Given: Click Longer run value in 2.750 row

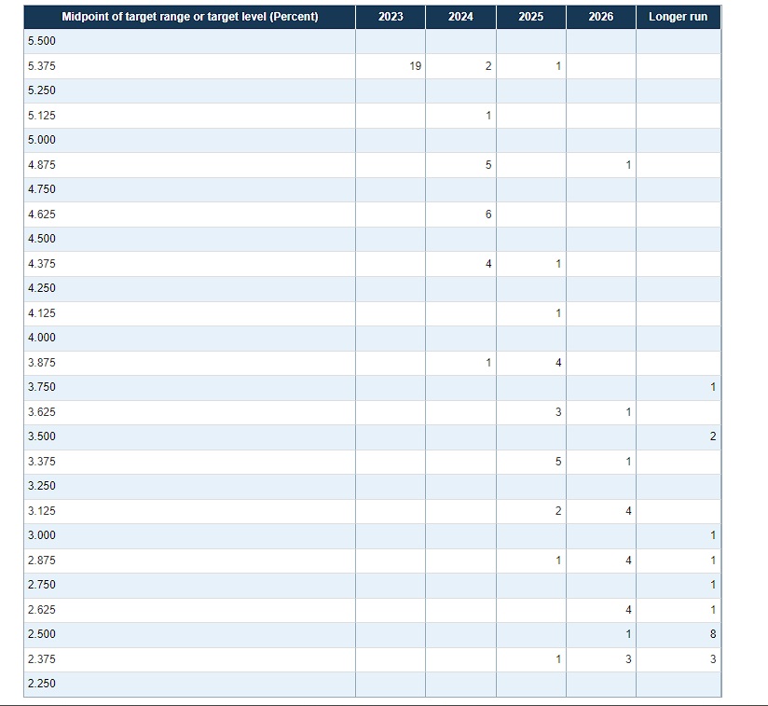Looking at the screenshot, I should pyautogui.click(x=713, y=585).
